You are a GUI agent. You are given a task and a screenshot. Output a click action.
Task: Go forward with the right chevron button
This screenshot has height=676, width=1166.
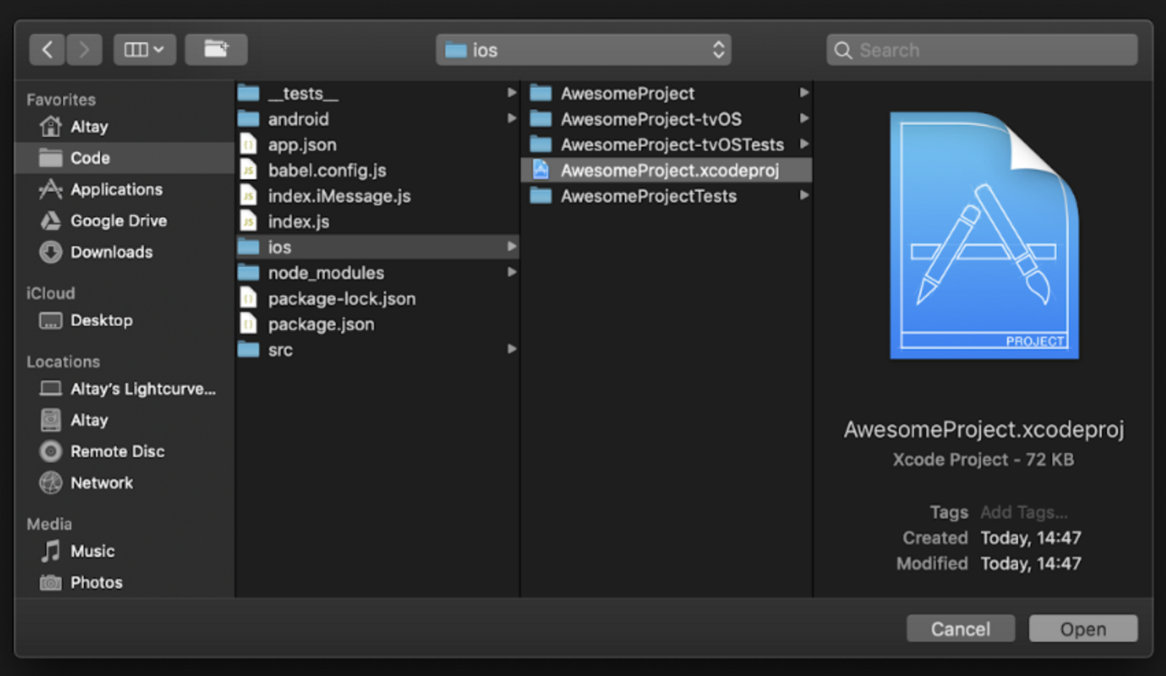coord(84,50)
